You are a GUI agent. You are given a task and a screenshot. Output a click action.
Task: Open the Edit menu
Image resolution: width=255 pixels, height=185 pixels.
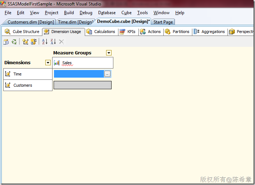click(x=21, y=13)
